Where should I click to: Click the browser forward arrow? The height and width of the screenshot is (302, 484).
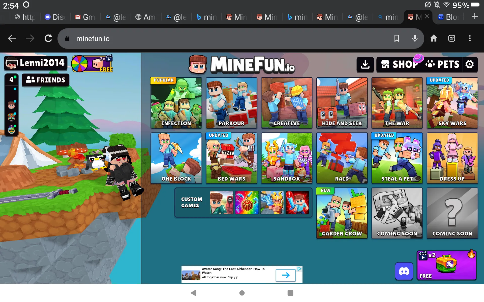point(30,39)
